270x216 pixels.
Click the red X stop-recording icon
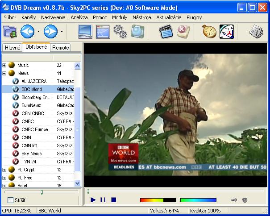pos(183,32)
